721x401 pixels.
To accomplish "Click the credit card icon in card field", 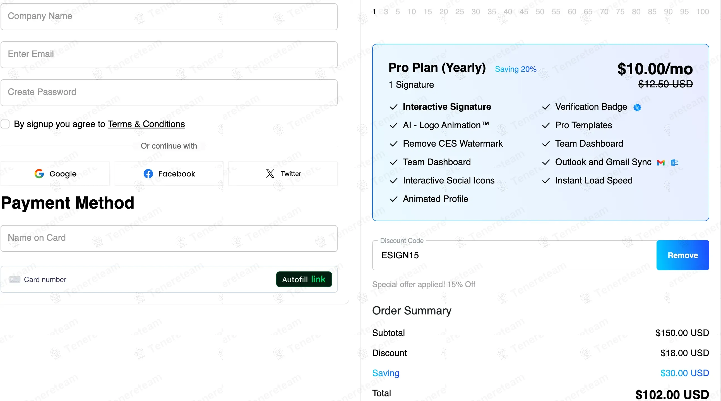I will [x=15, y=280].
